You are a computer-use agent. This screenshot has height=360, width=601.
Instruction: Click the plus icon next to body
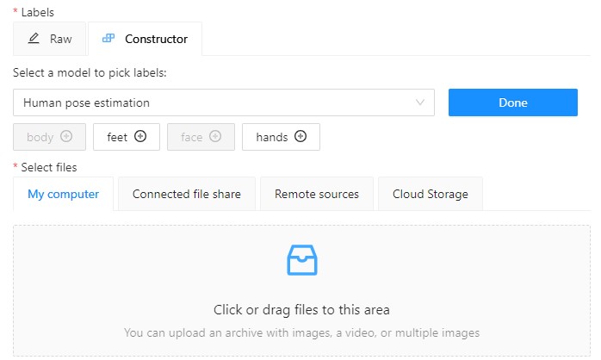pyautogui.click(x=66, y=136)
